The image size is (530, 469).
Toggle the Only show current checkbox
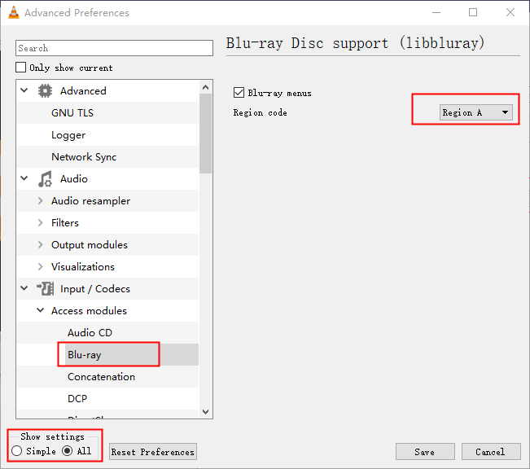(20, 68)
